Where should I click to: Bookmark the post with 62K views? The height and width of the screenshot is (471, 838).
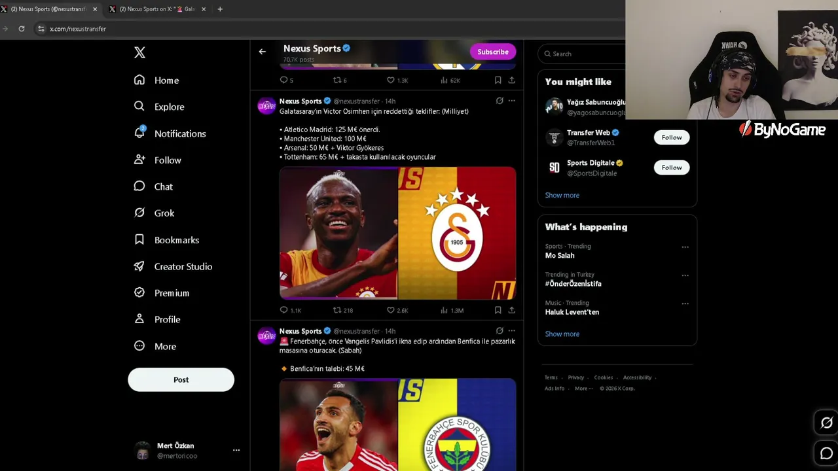pos(498,80)
